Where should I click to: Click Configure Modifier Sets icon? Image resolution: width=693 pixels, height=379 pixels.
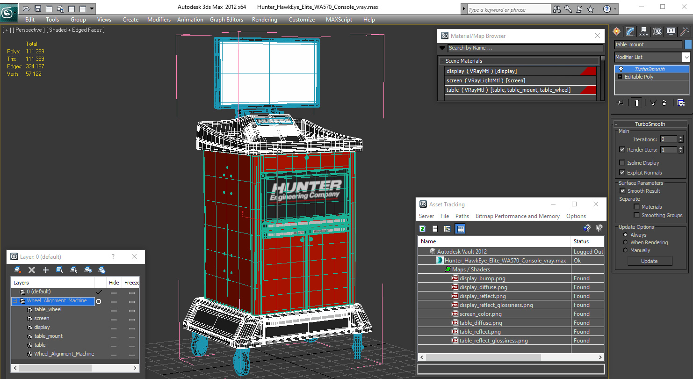[681, 103]
